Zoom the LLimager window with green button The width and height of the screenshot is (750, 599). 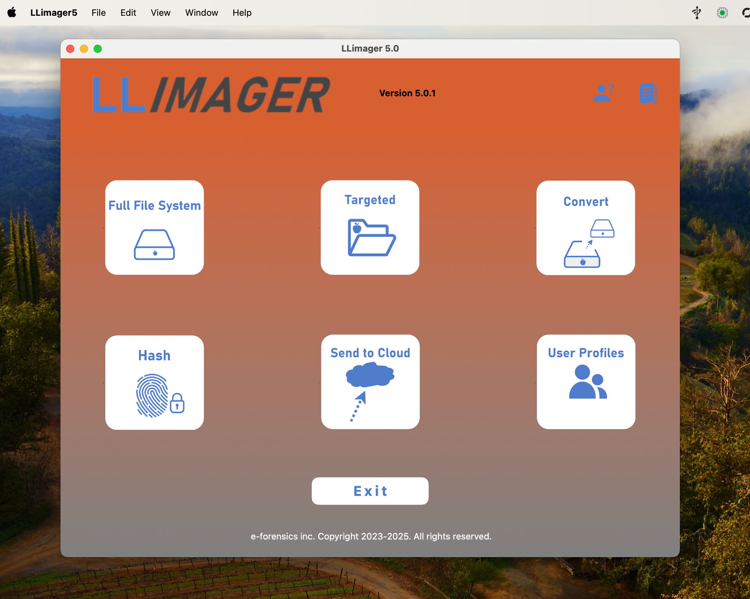click(x=98, y=49)
